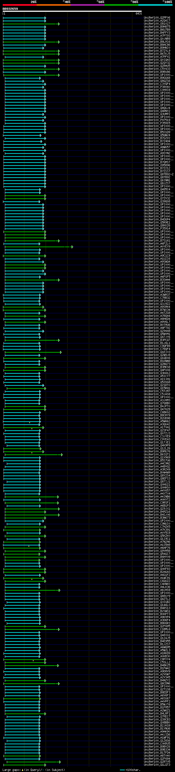Select the UniRef100_Q0IQA3 label
175x772 pixels.
pyautogui.click(x=157, y=60)
